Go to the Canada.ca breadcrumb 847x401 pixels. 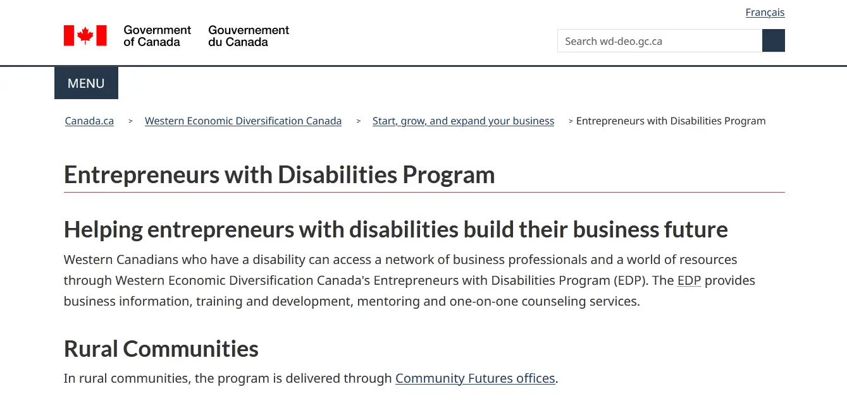(x=89, y=121)
